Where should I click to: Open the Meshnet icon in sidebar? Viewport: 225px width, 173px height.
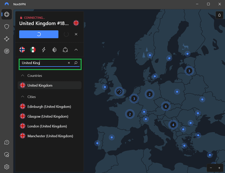coord(6,39)
